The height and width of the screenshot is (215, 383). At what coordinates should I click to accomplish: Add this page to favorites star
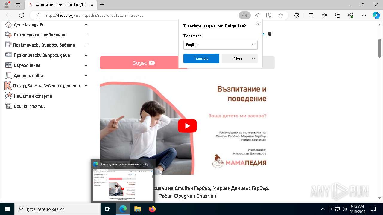click(281, 15)
